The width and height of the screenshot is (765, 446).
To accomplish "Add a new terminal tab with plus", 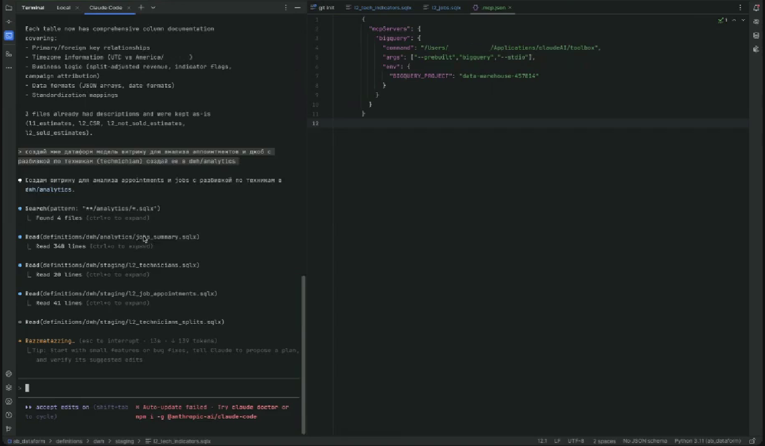I will 141,8.
